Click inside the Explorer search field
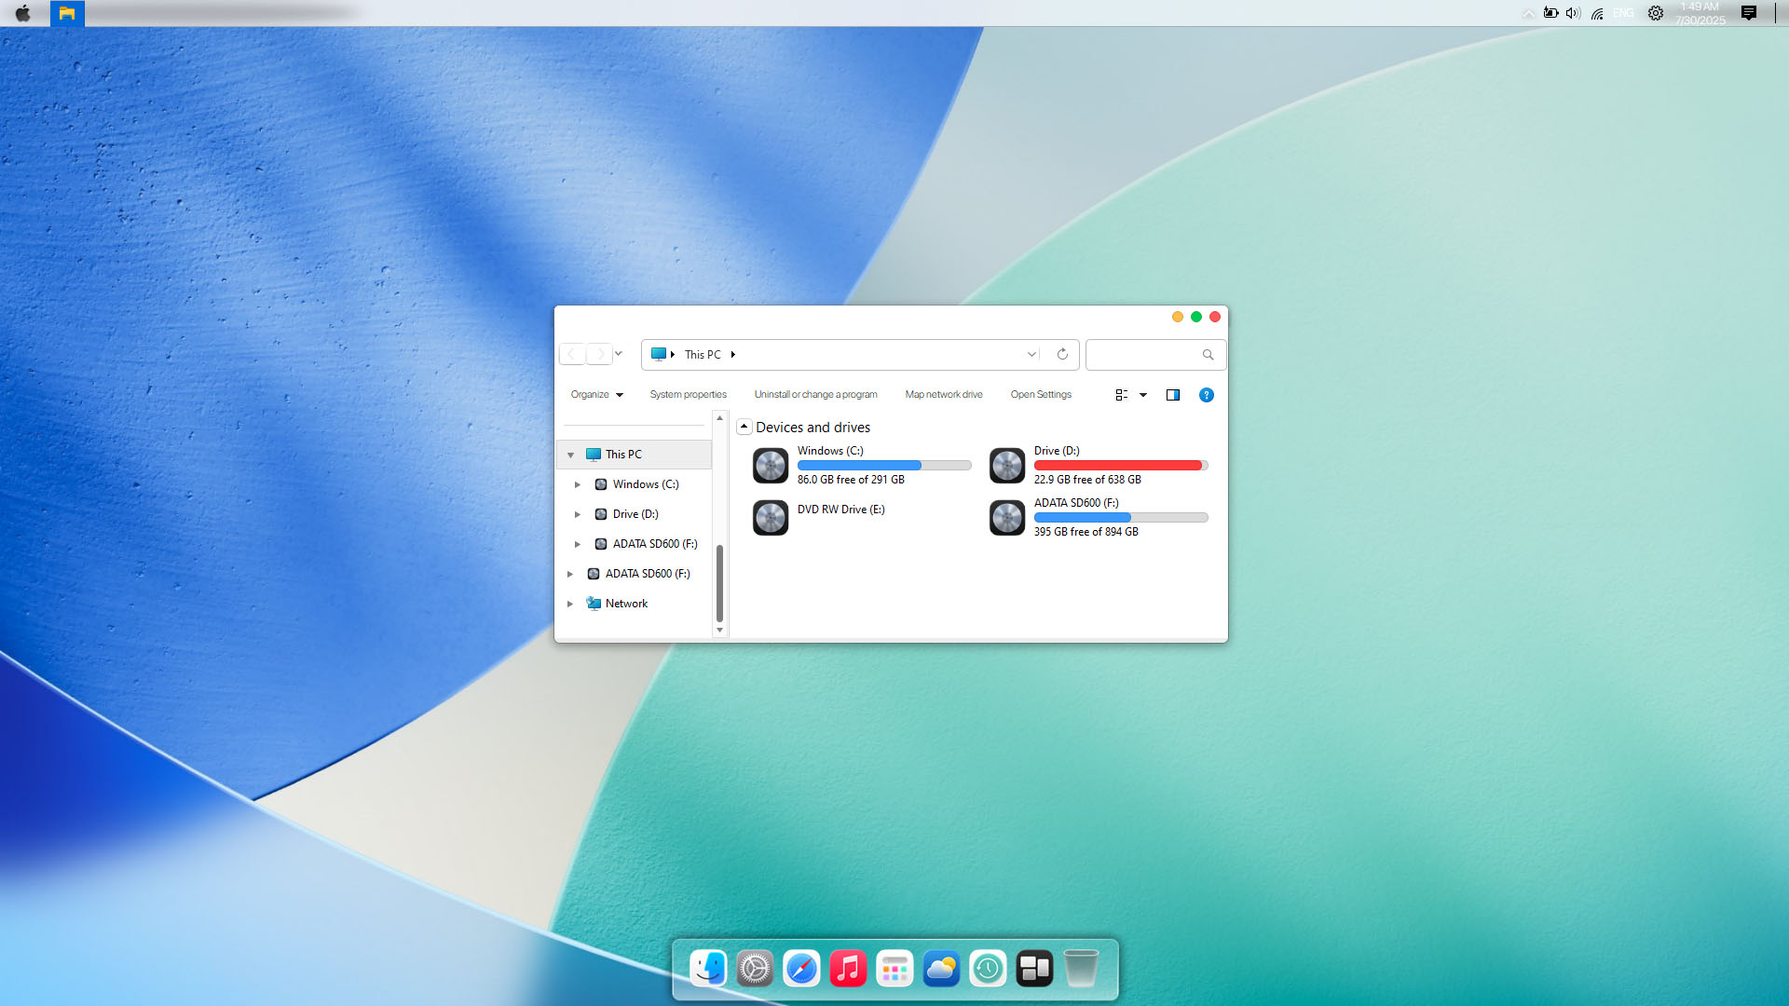This screenshot has width=1789, height=1006. (x=1144, y=355)
